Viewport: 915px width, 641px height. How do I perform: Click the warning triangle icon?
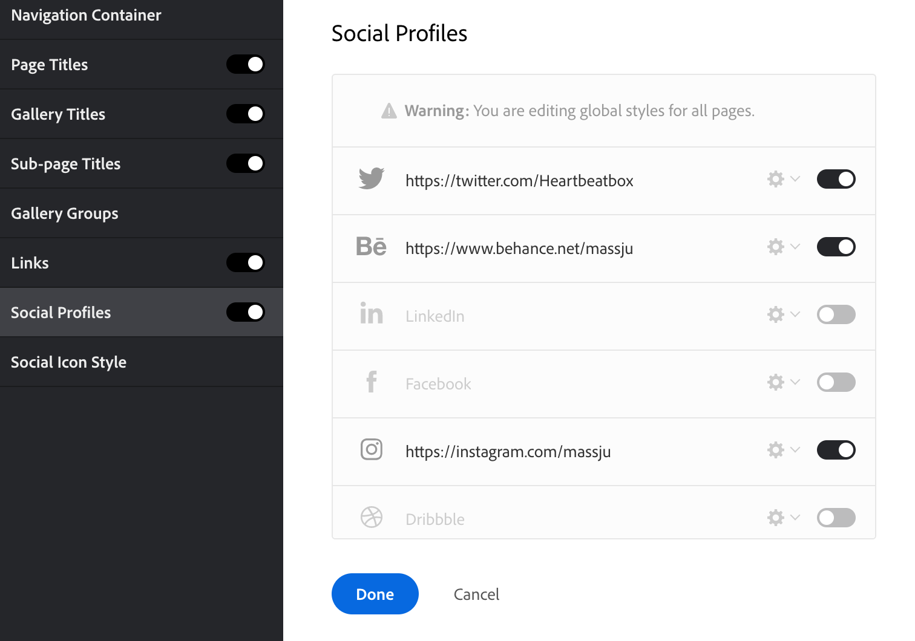point(388,111)
